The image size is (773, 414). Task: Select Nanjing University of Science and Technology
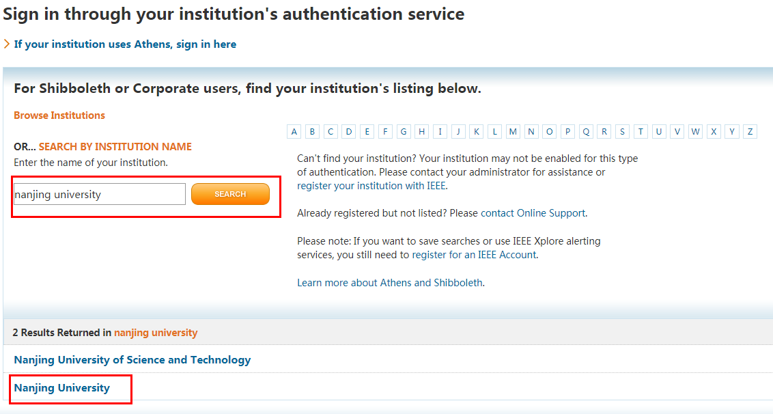coord(132,360)
